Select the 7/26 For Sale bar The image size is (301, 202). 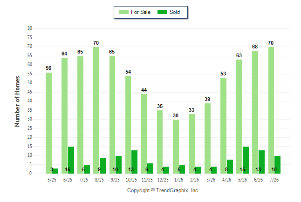[x=271, y=110]
